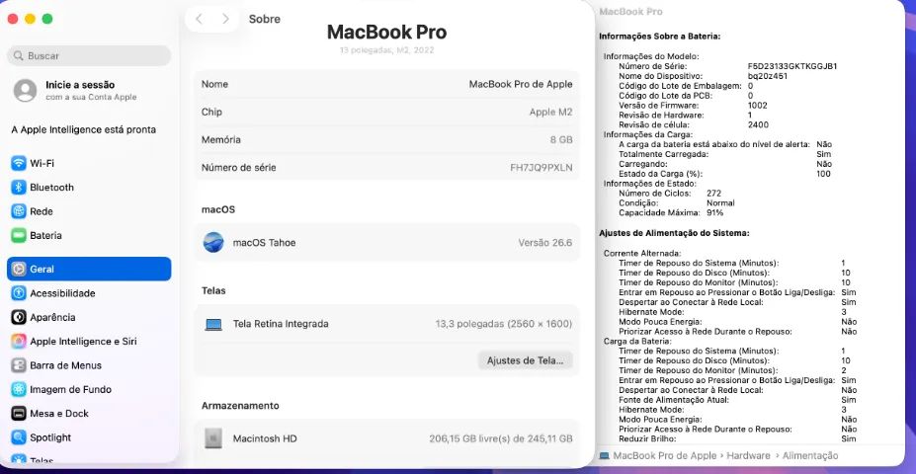Click the Tela Retina Integrada display icon

click(213, 324)
